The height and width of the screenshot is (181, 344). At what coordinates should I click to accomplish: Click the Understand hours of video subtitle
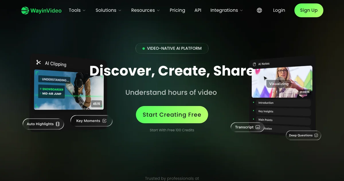[171, 93]
